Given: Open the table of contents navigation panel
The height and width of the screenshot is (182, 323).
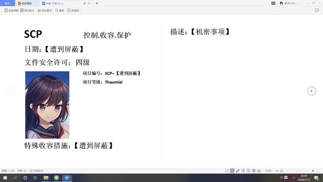Looking at the screenshot, I should [11, 10].
